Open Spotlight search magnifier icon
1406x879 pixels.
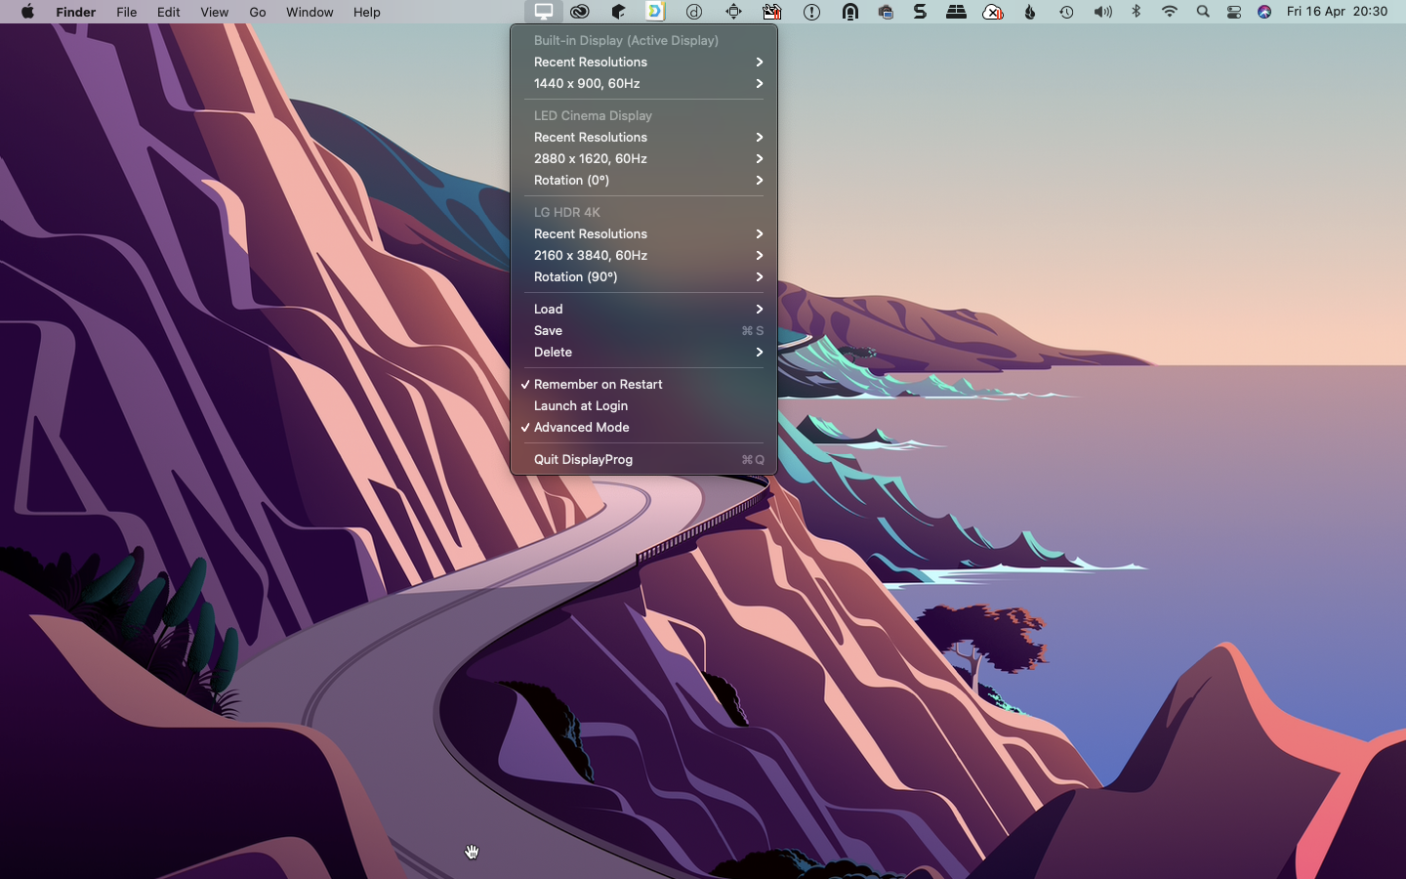pos(1203,12)
